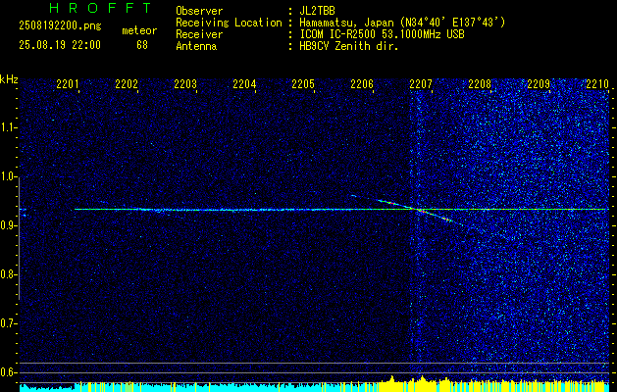Click the meteor count value 68

(x=142, y=45)
